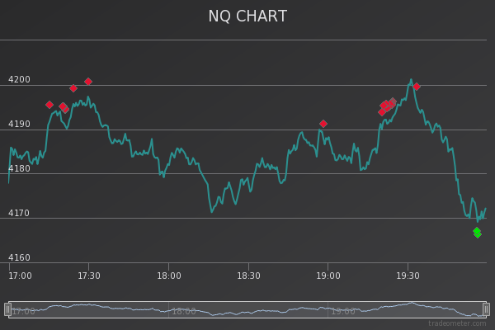The image size is (495, 330).
Task: Click the leftmost red diamond marker after 17:00
Action: tap(49, 105)
